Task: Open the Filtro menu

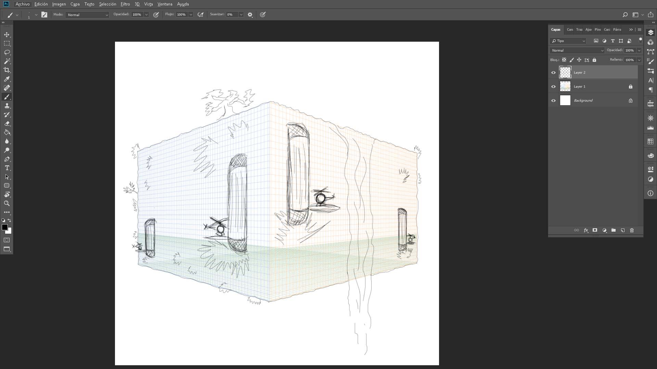Action: 125,4
